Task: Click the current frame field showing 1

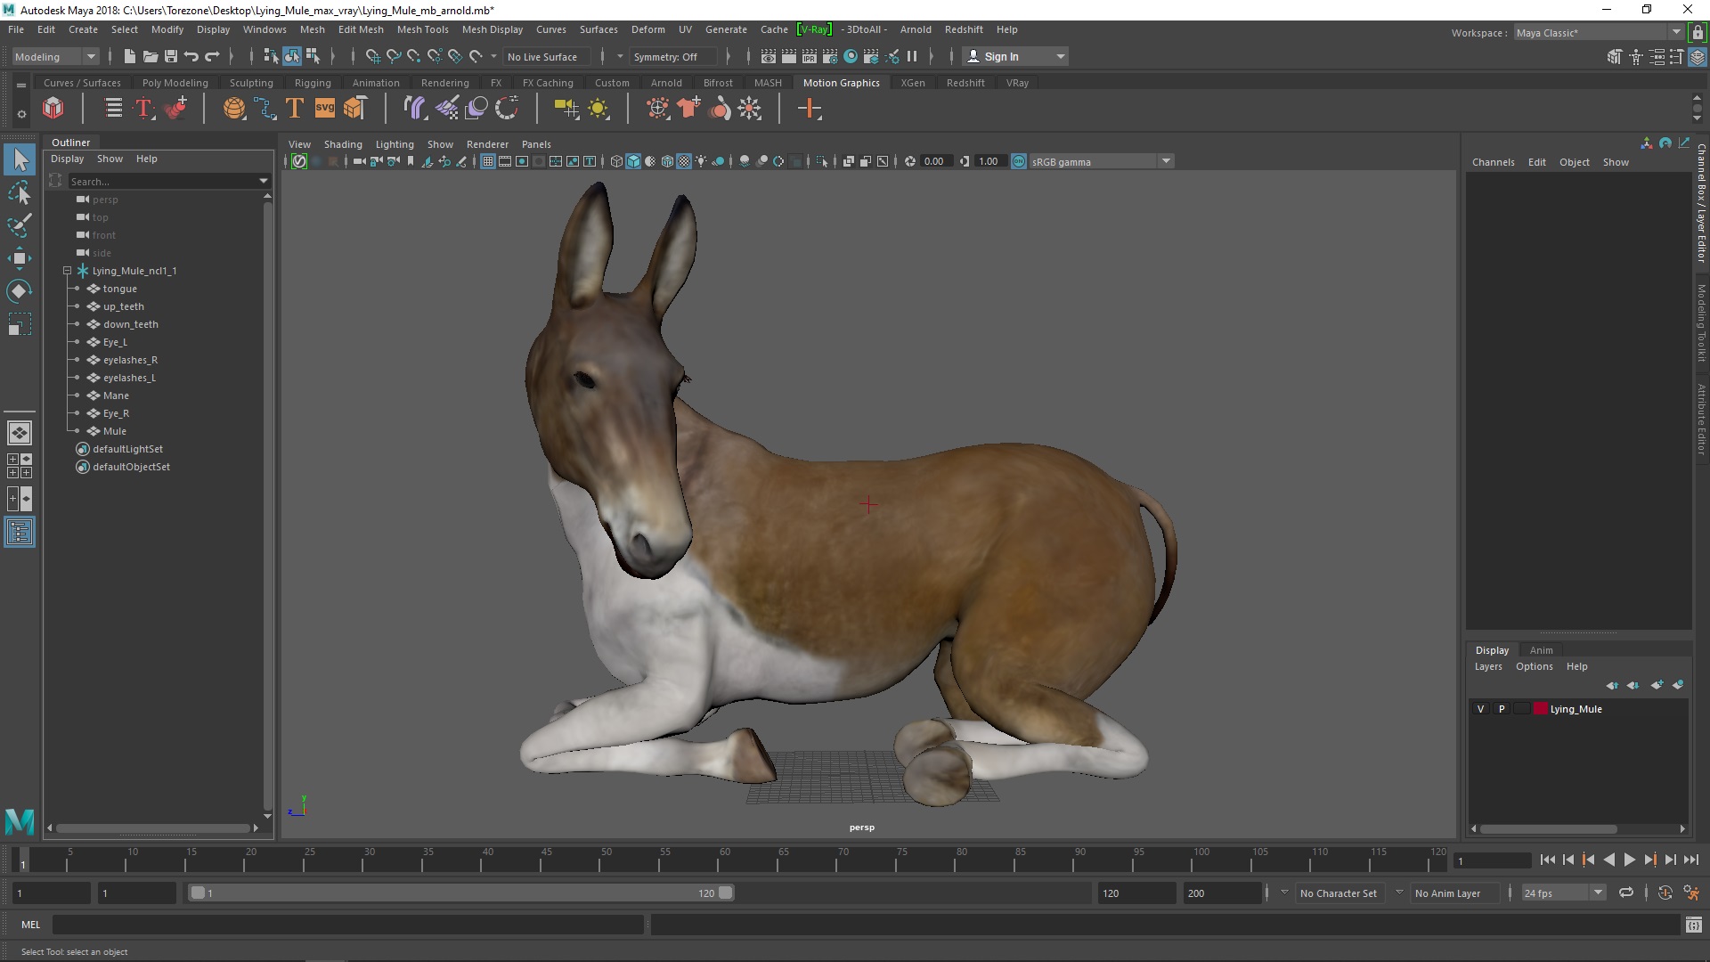Action: (1492, 860)
